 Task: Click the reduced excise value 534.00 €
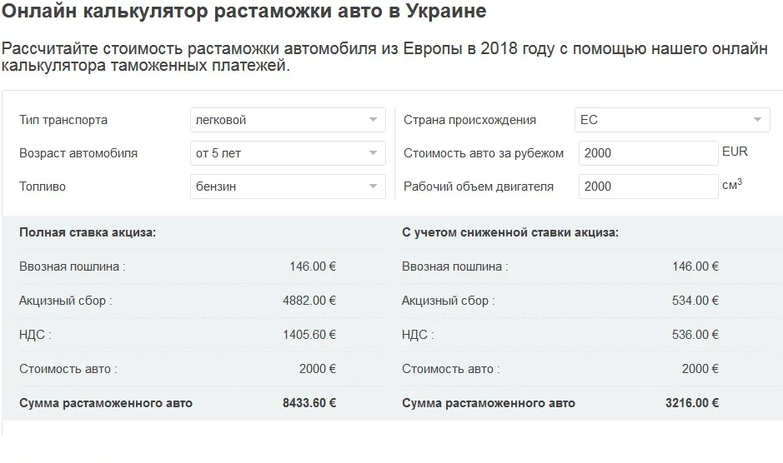pos(695,301)
